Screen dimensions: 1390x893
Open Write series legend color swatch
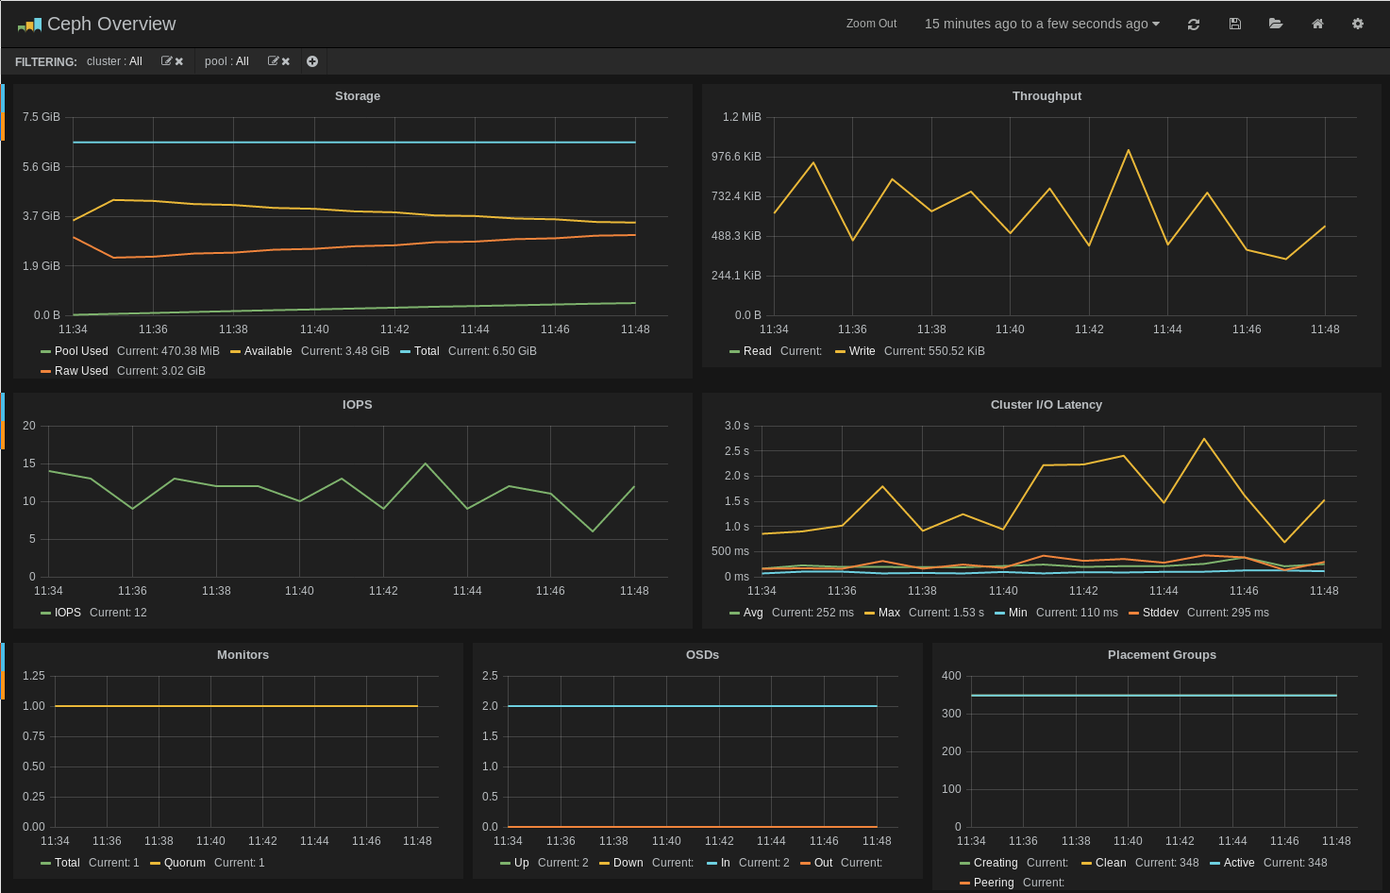(x=840, y=352)
